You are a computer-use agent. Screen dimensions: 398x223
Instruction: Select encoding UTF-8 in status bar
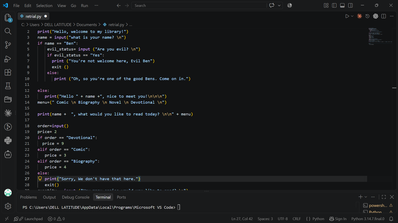click(x=283, y=219)
